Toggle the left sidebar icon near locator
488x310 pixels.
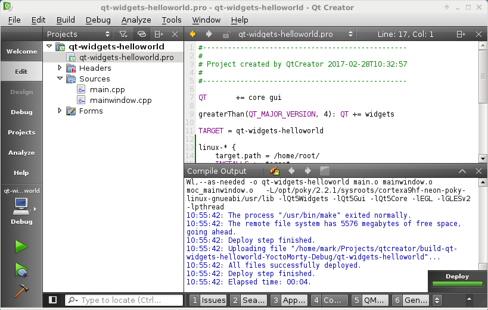tap(53, 300)
